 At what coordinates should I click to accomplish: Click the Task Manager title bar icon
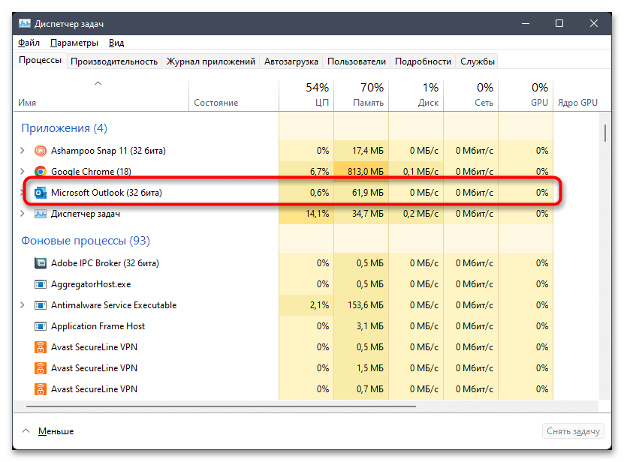tap(24, 24)
